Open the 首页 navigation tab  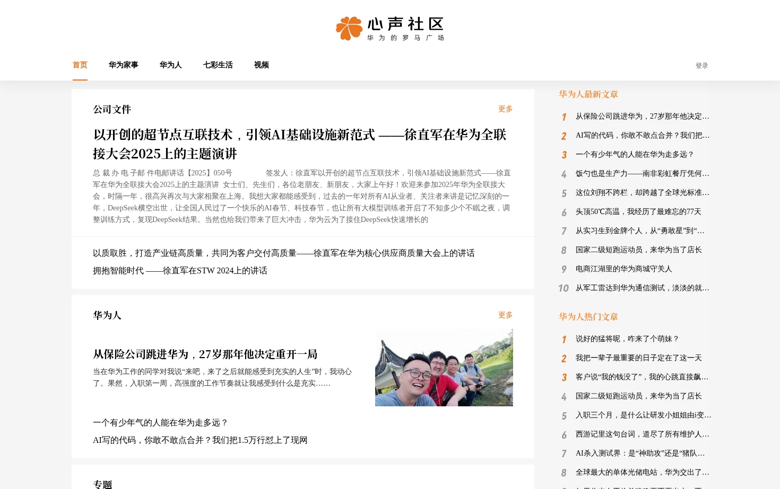coord(80,65)
